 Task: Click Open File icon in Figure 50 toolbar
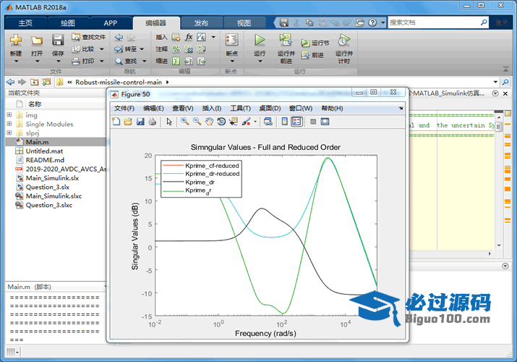[128, 122]
